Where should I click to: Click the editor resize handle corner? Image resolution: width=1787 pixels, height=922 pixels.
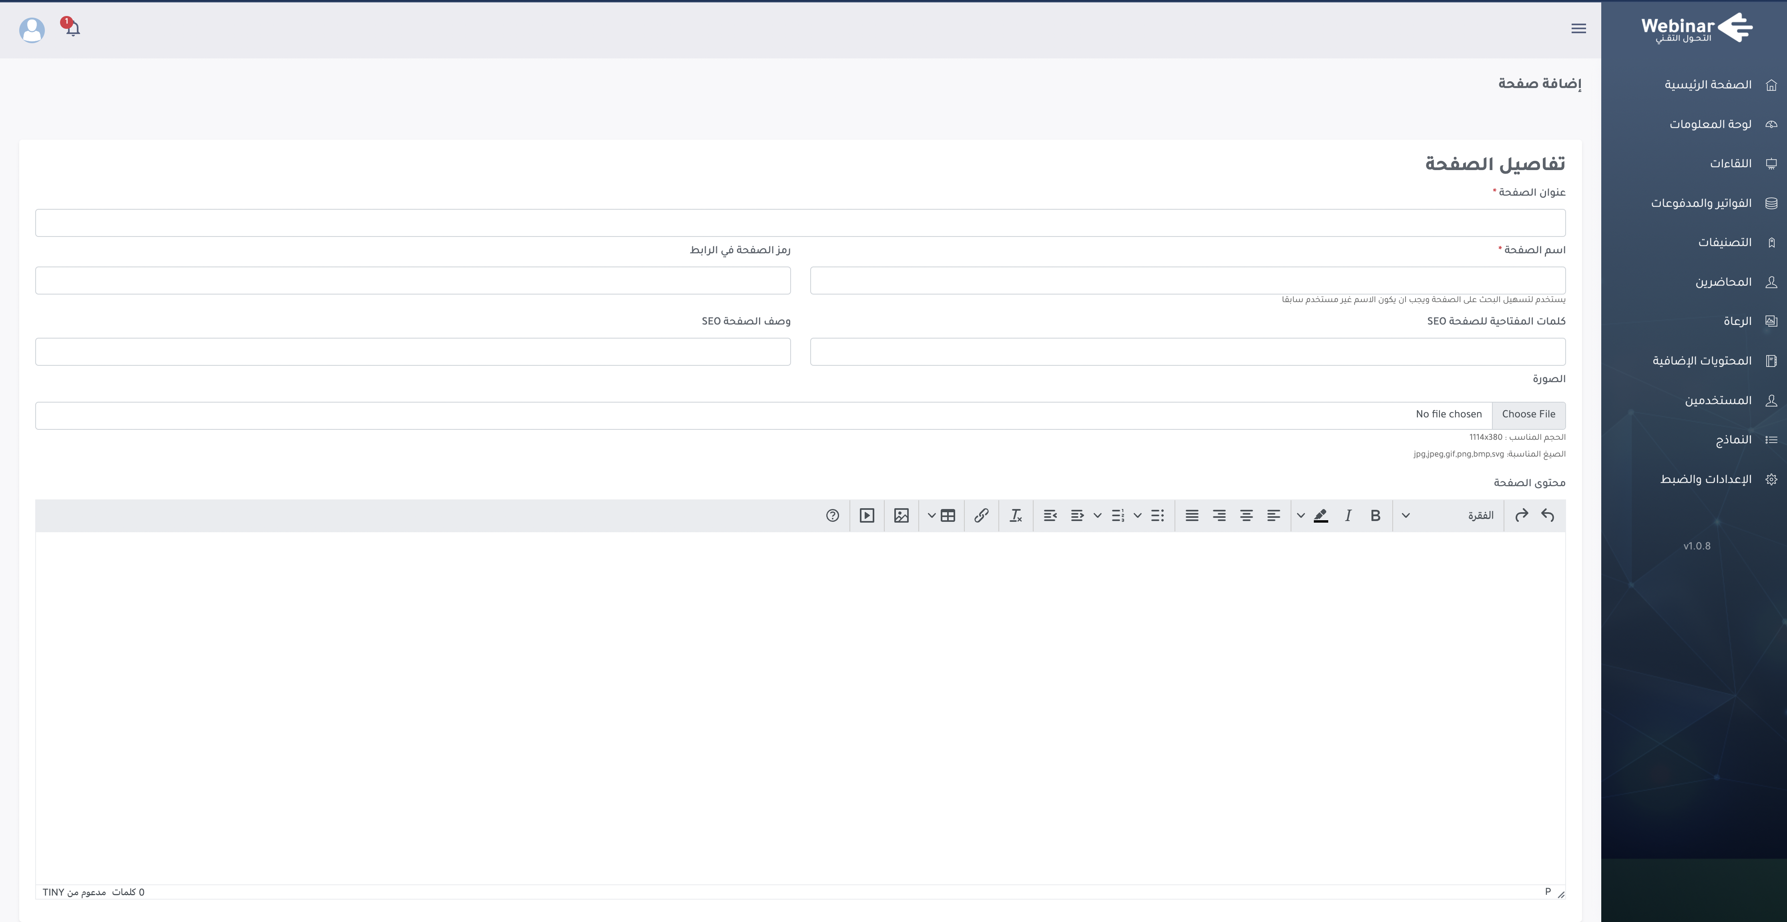tap(1561, 894)
